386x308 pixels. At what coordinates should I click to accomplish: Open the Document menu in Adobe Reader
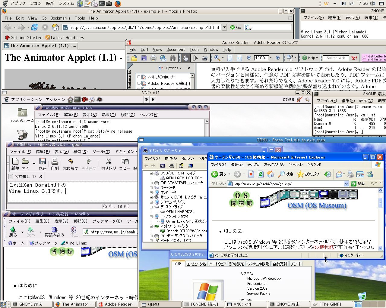tap(176, 49)
